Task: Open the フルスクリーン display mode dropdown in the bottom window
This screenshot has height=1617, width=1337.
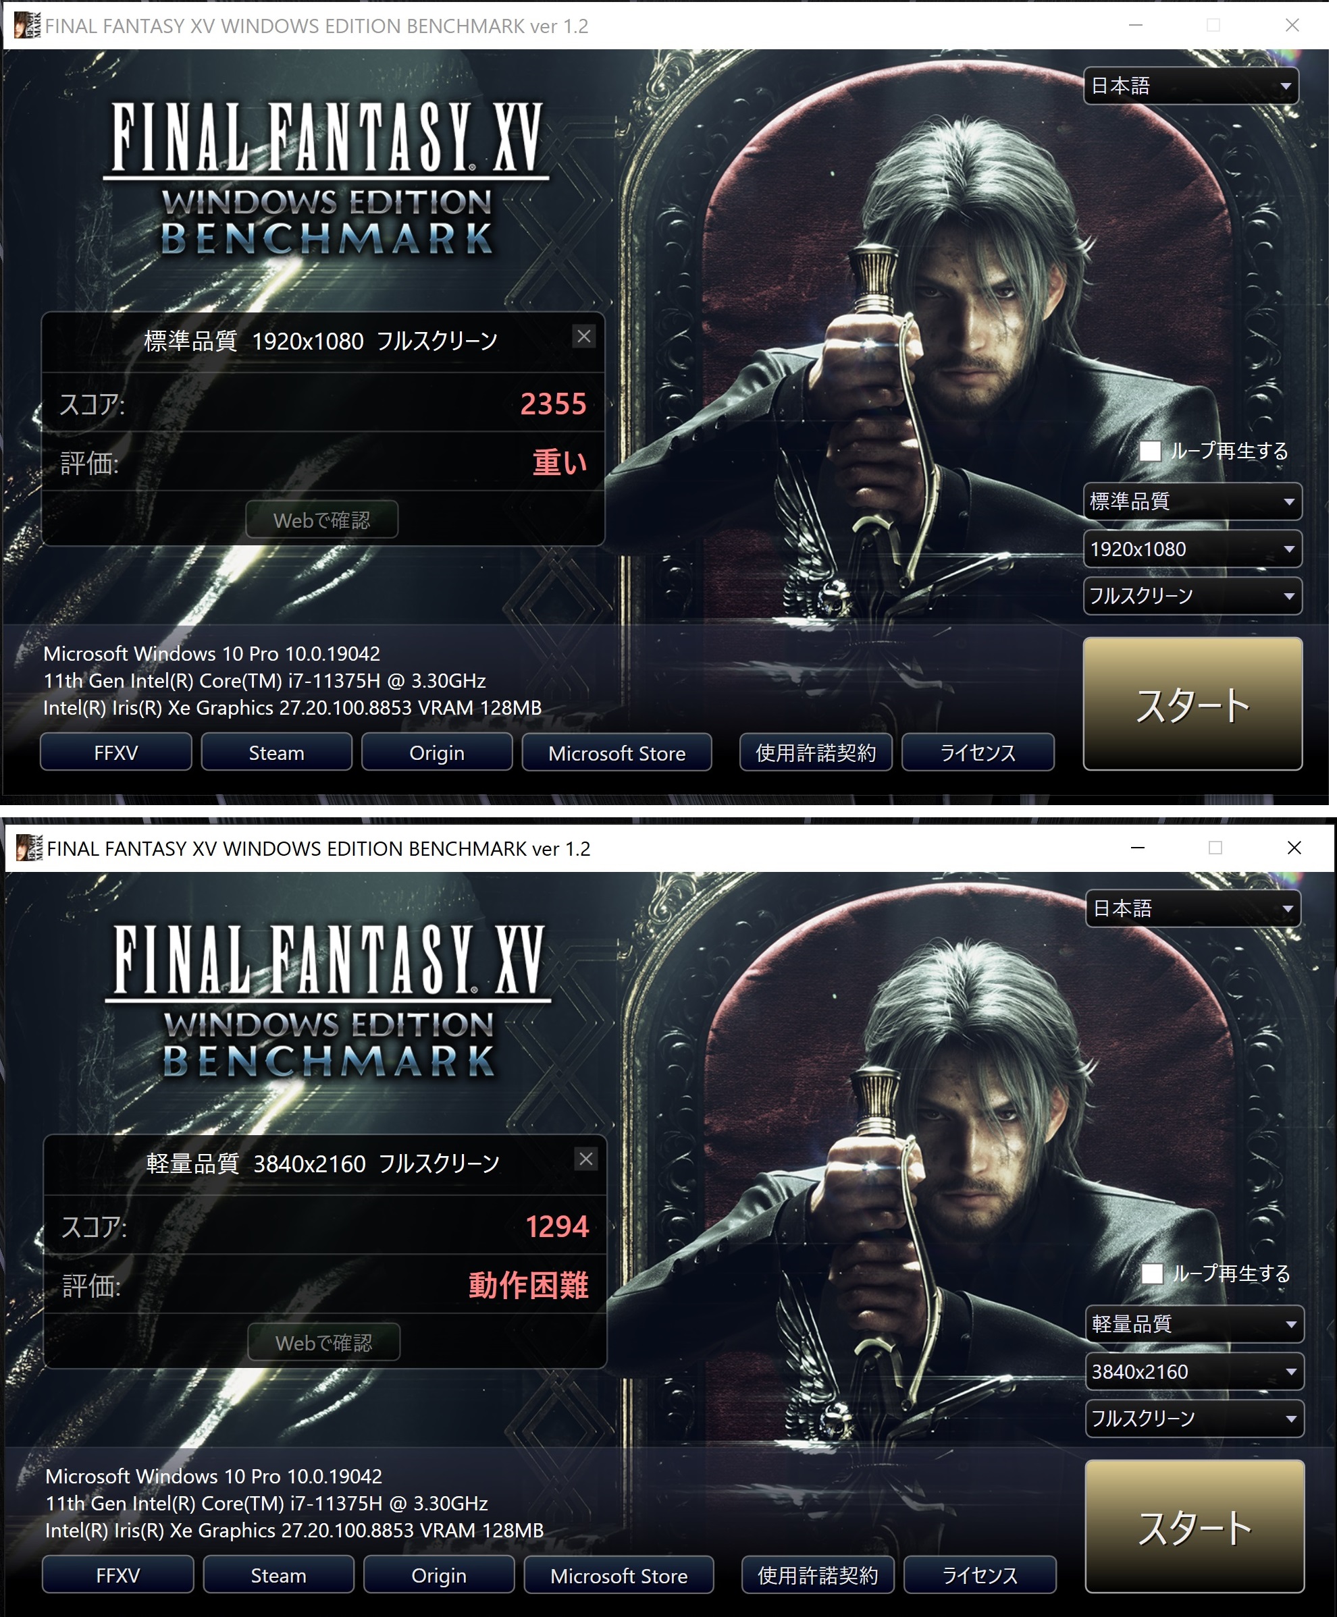Action: tap(1195, 1419)
